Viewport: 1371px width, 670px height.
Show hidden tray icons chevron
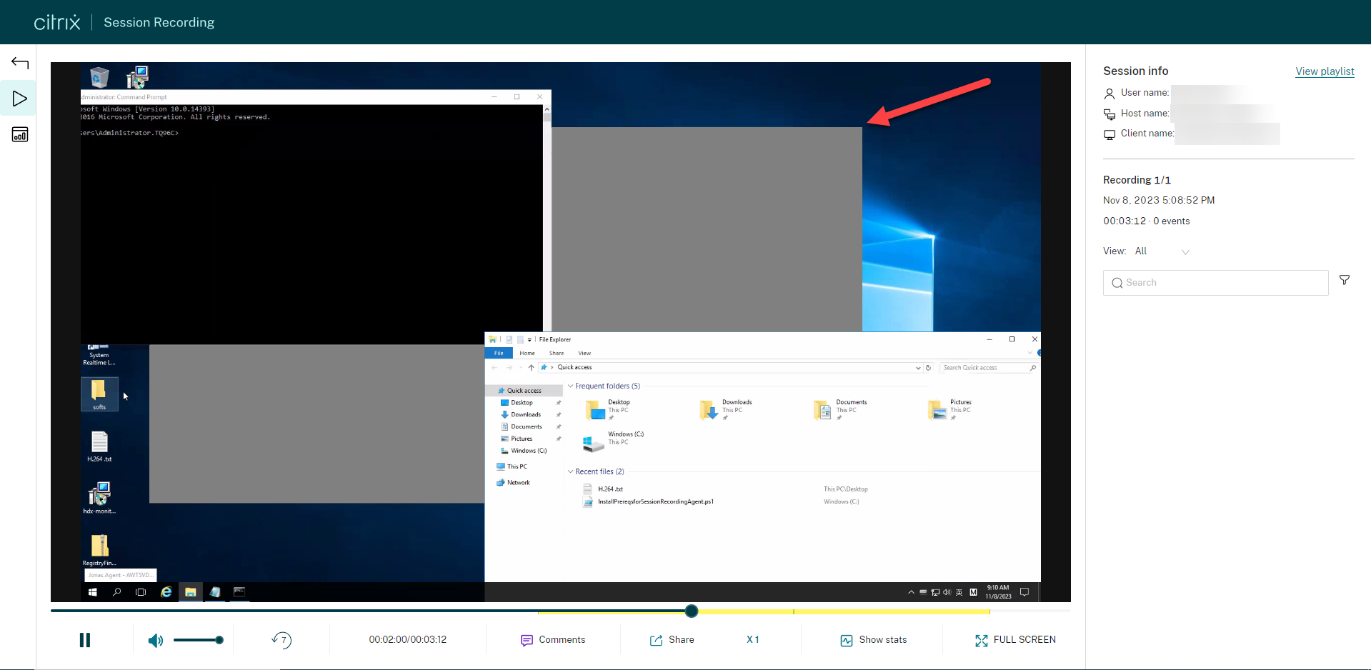coord(911,592)
